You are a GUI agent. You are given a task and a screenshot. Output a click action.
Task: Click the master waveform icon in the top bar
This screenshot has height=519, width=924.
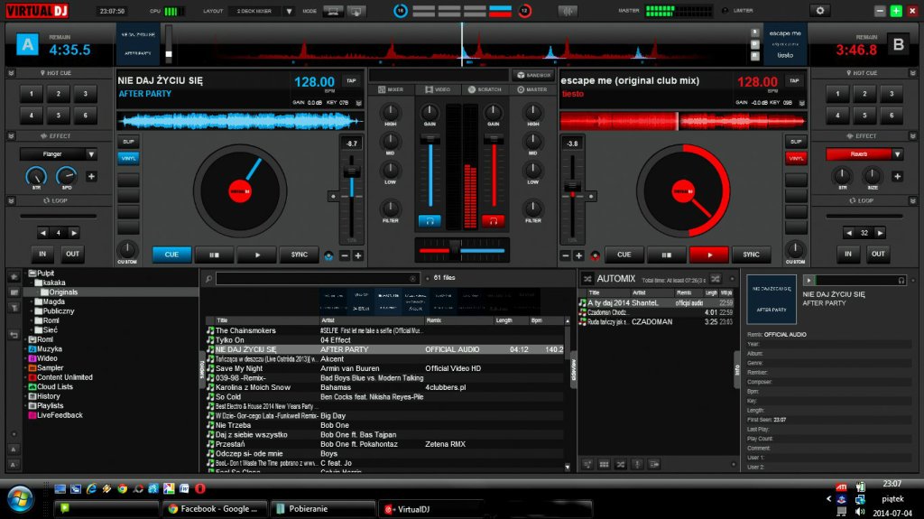568,11
